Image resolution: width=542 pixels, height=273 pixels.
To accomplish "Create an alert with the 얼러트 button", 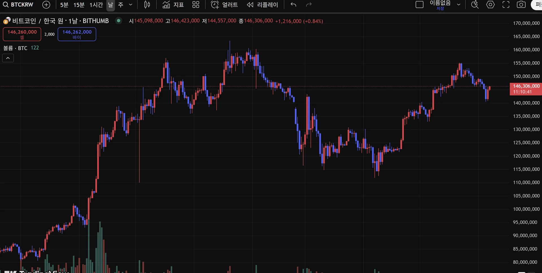I will (x=225, y=5).
